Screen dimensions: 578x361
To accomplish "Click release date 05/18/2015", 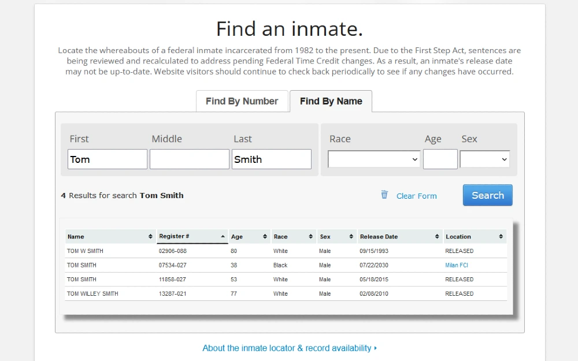I will click(374, 279).
